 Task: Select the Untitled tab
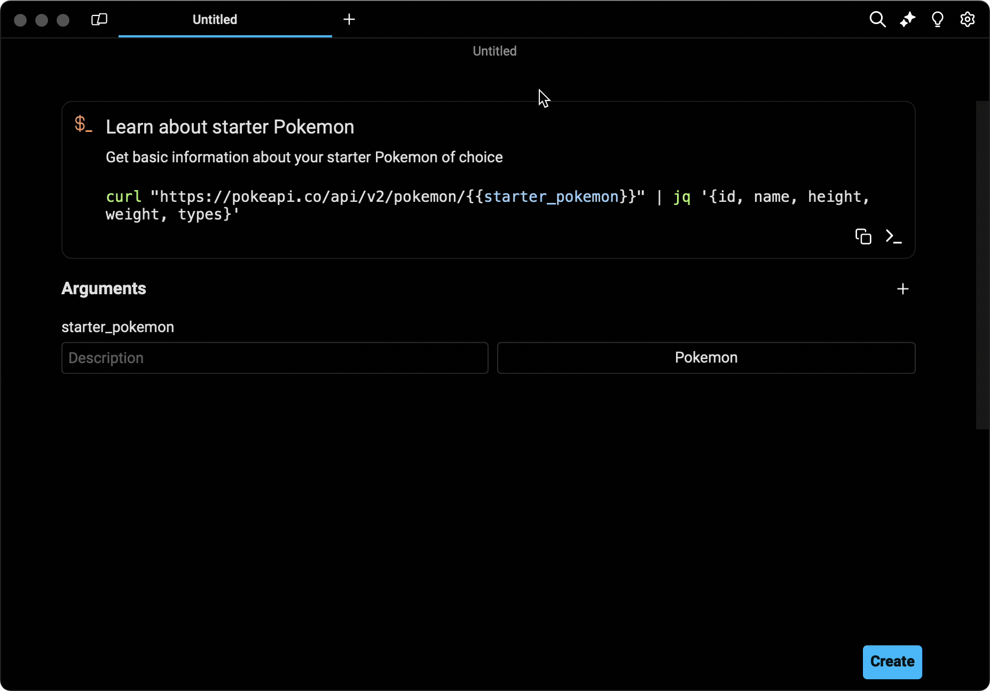coord(215,20)
